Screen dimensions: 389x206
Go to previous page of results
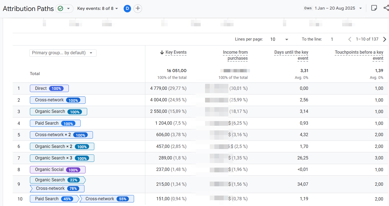point(350,39)
